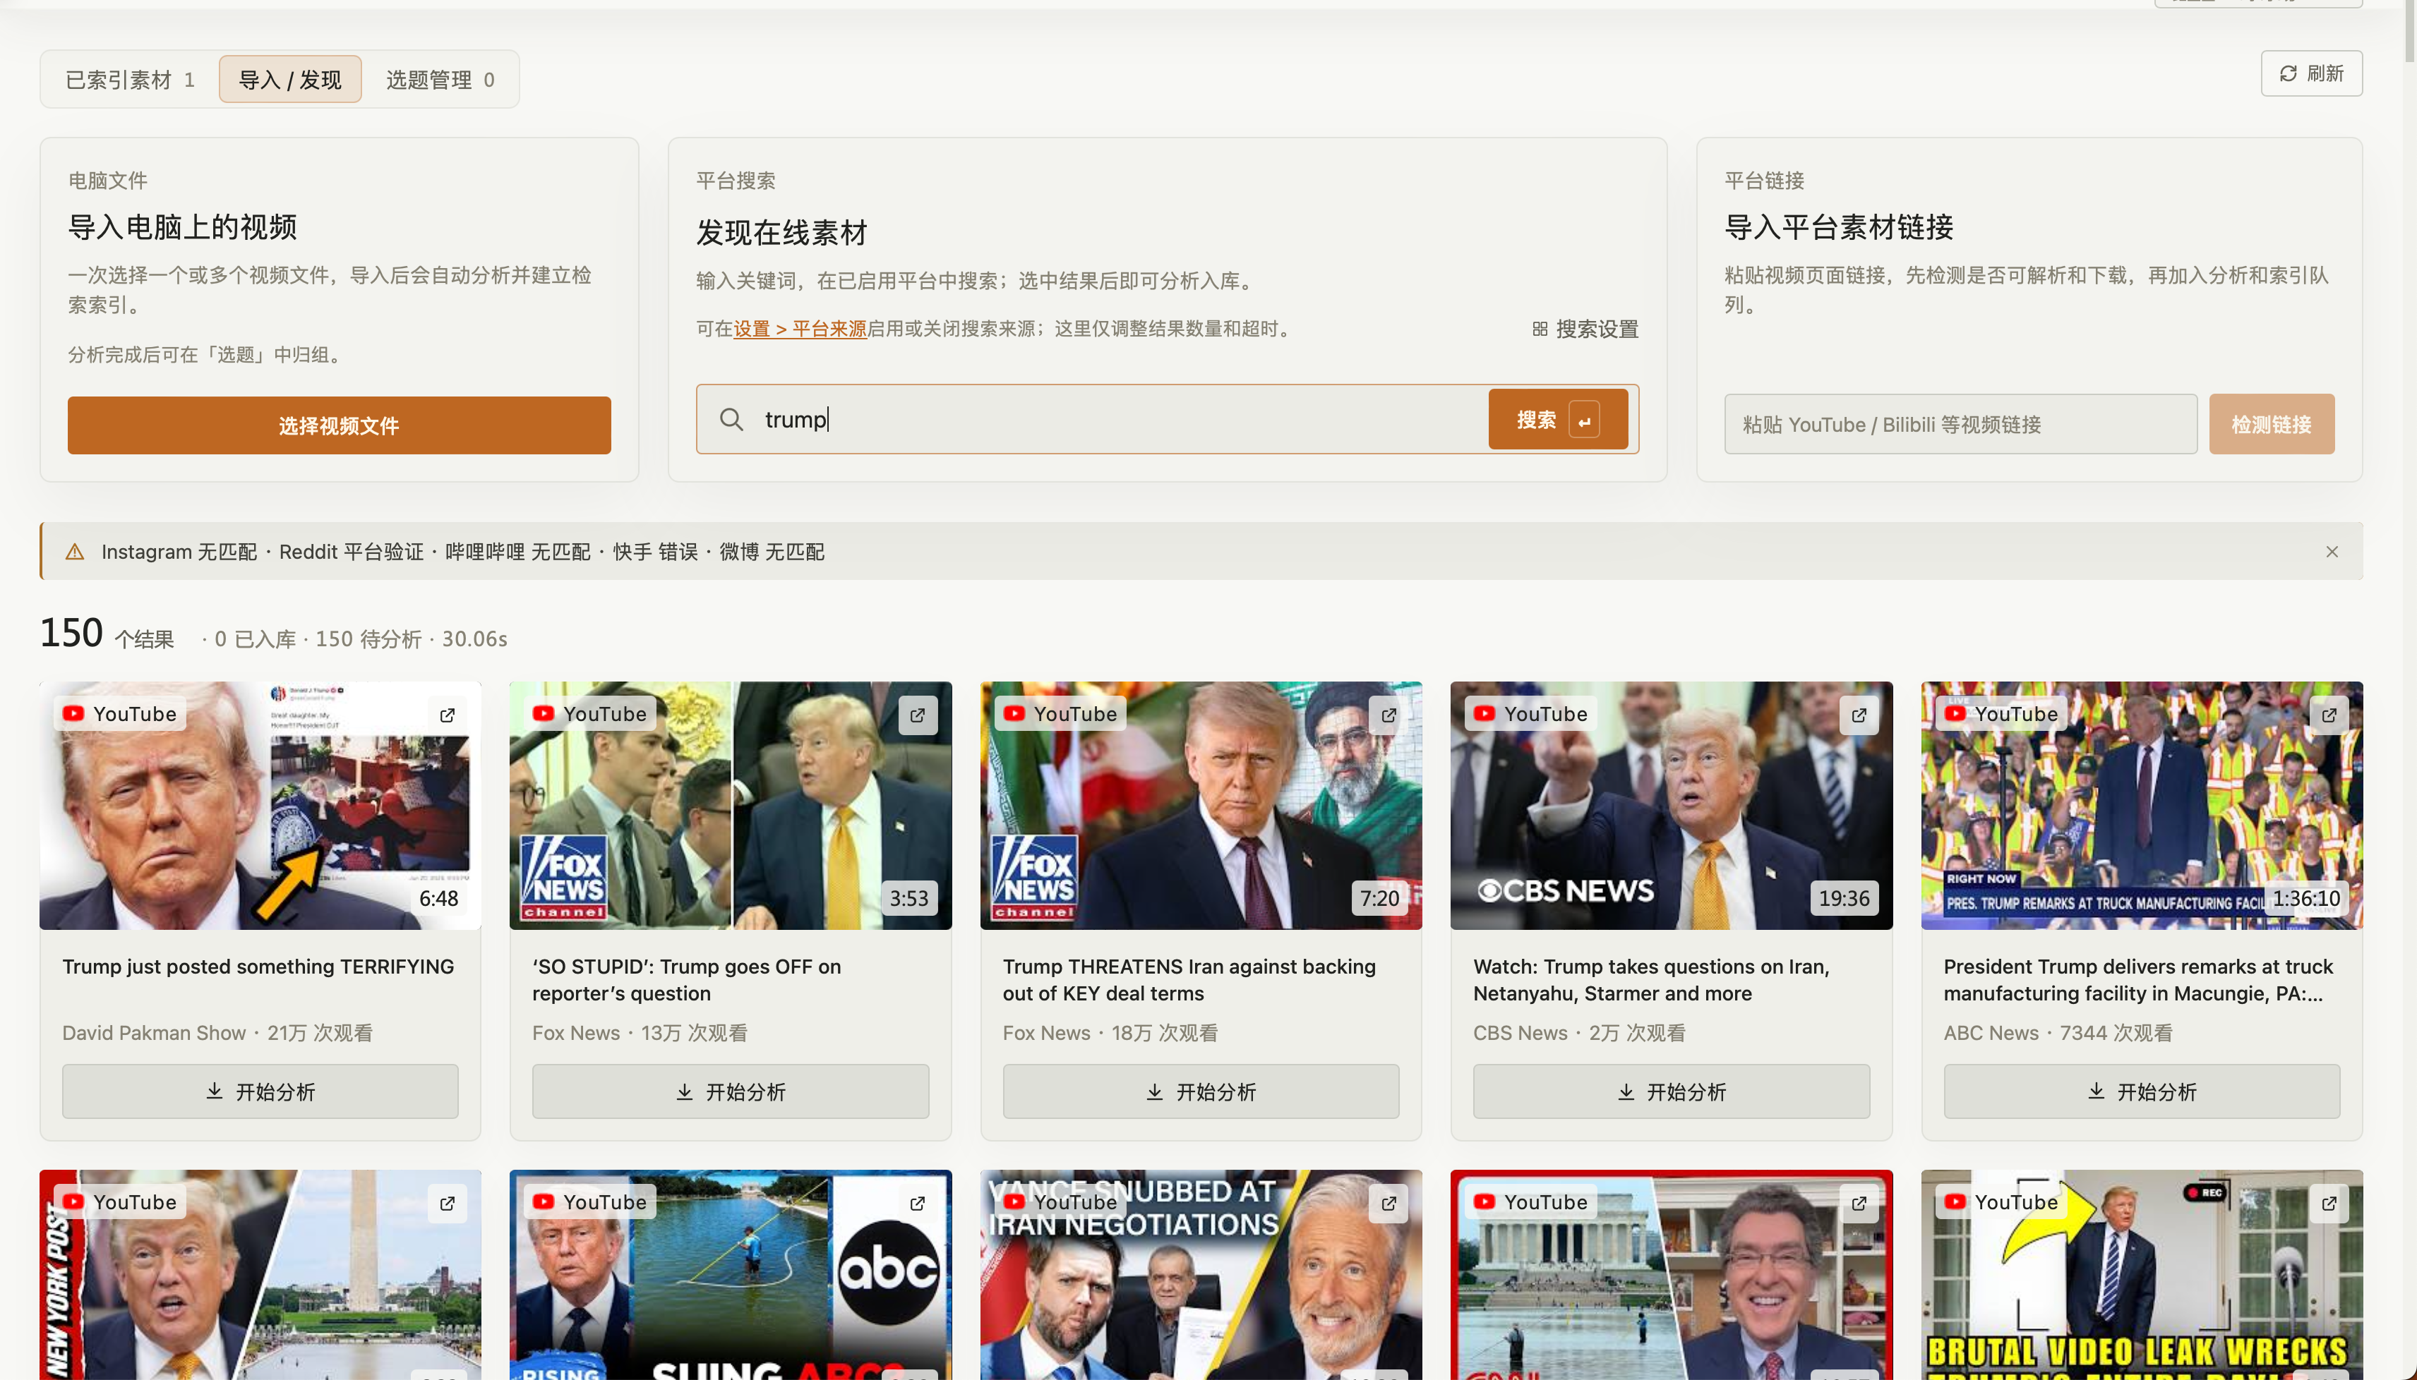This screenshot has height=1380, width=2417.
Task: Click the grid icon beside 搜索设置
Action: point(1540,329)
